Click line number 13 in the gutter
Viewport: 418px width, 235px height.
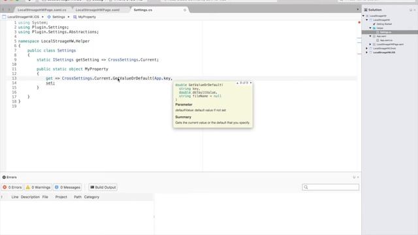tap(14, 78)
